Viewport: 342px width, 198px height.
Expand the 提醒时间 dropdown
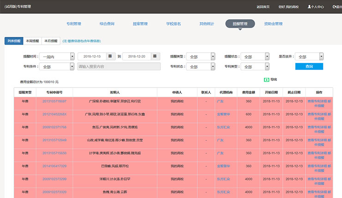(x=72, y=56)
